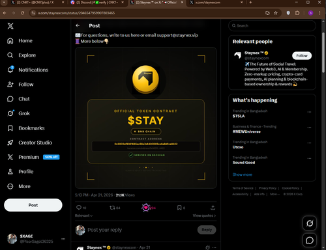Open Chat from the sidebar
Image resolution: width=326 pixels, height=250 pixels.
tap(18, 99)
